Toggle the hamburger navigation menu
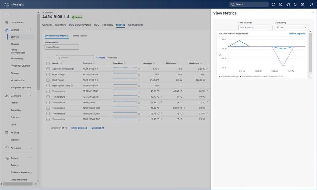317x190 pixels. pos(7,15)
